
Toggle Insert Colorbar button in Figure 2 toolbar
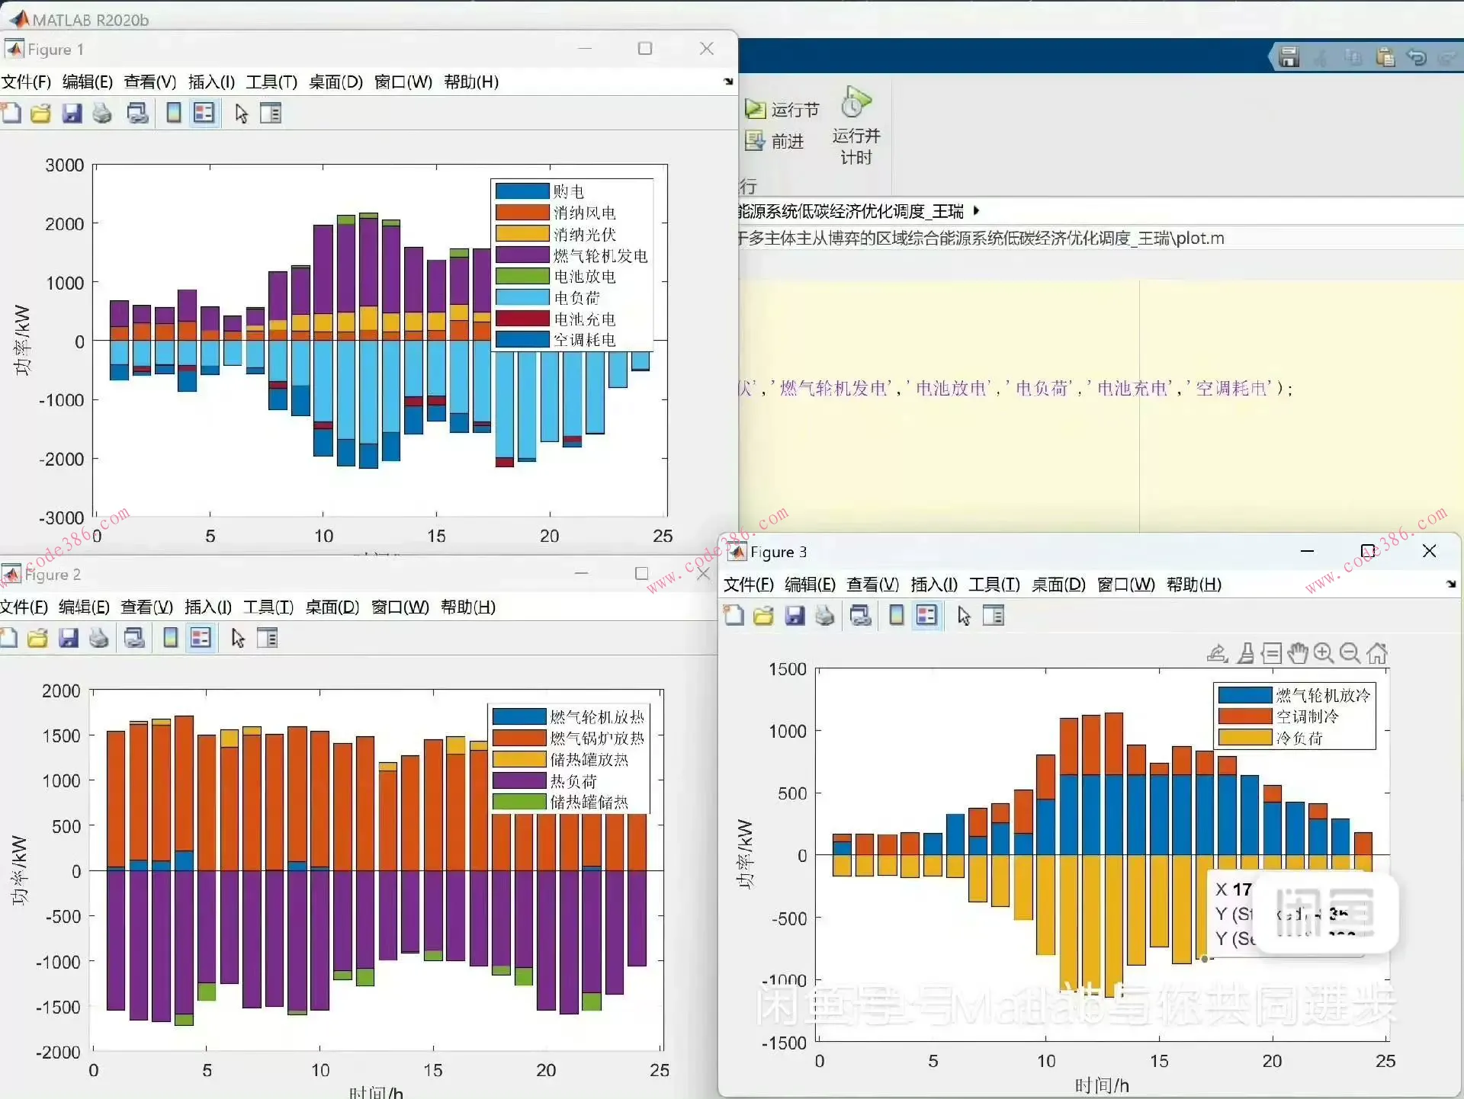(x=171, y=638)
